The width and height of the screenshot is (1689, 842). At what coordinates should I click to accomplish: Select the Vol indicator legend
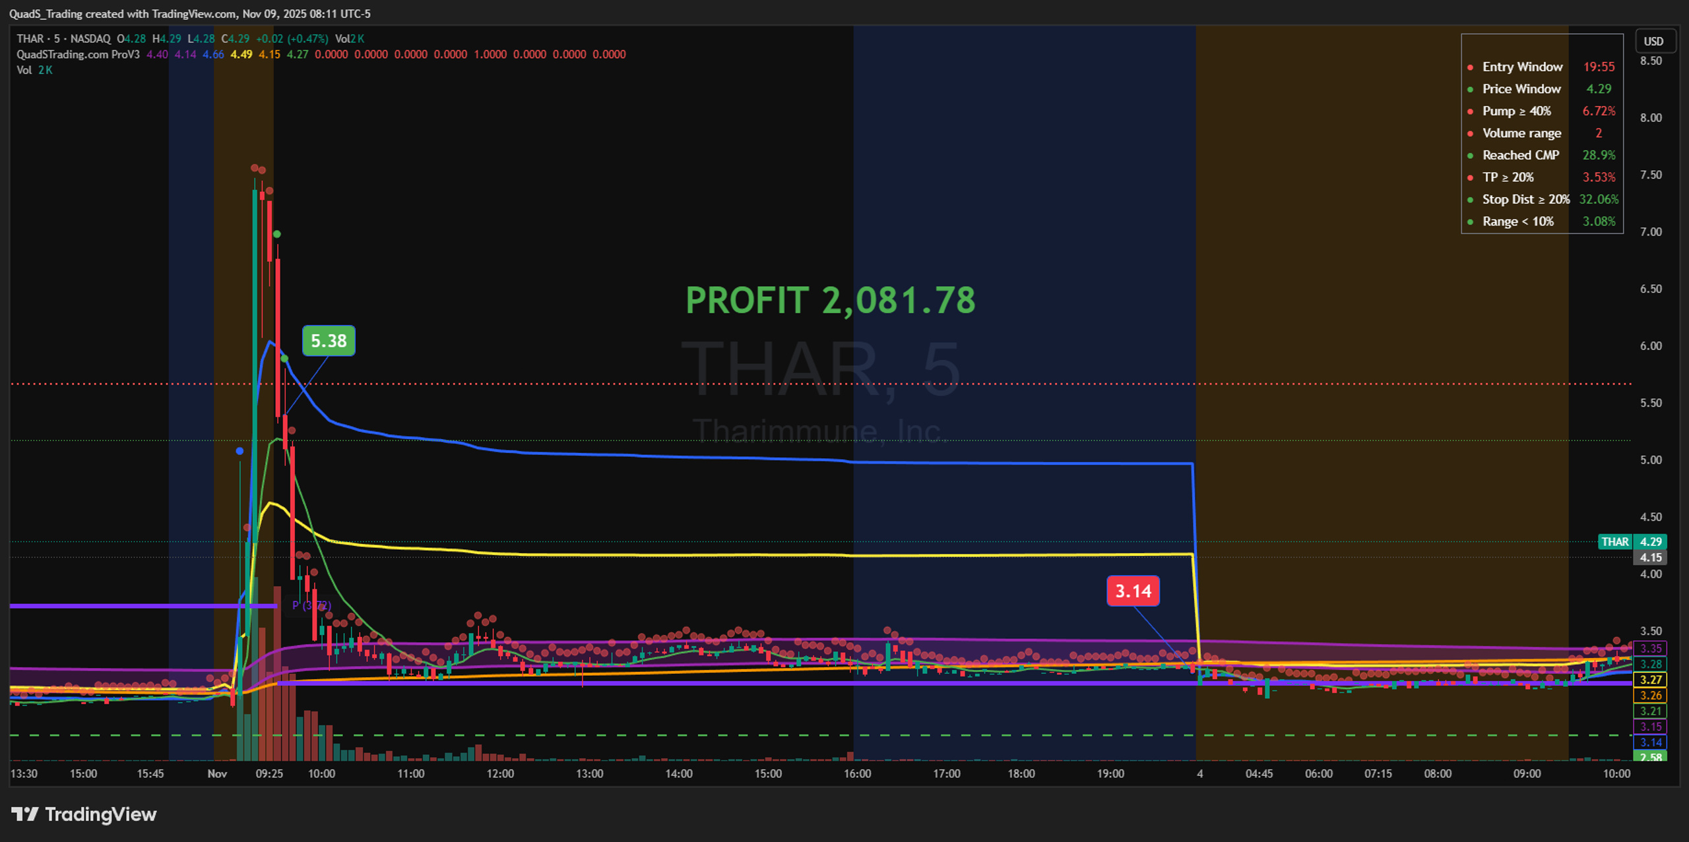(x=24, y=70)
